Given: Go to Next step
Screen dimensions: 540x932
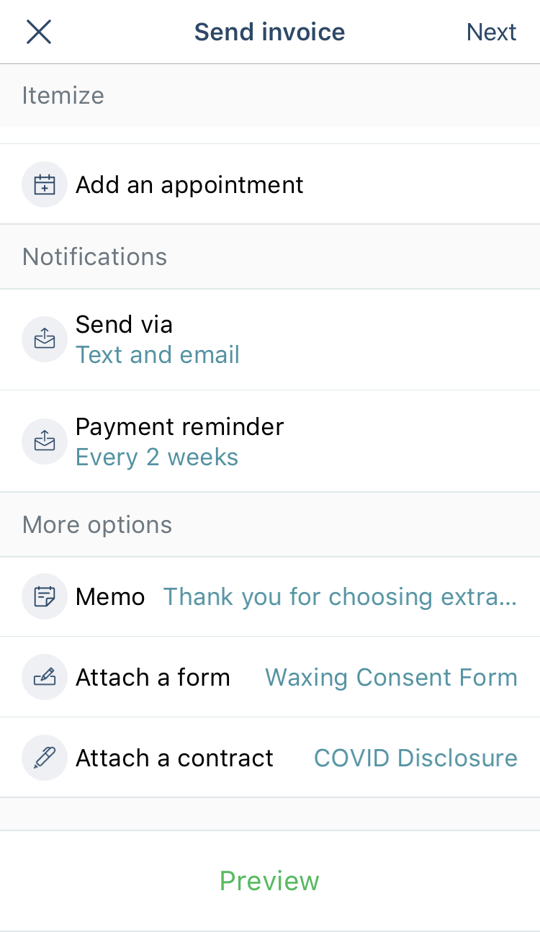Looking at the screenshot, I should [491, 32].
